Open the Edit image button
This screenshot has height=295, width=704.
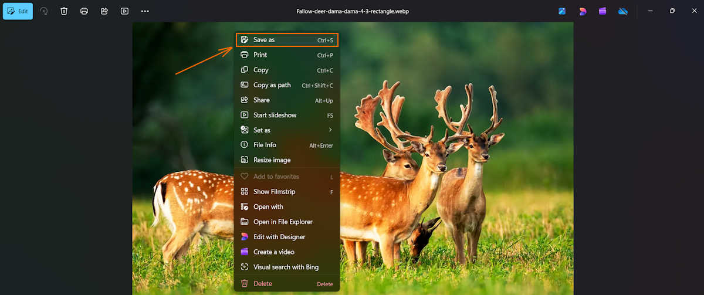(x=18, y=11)
